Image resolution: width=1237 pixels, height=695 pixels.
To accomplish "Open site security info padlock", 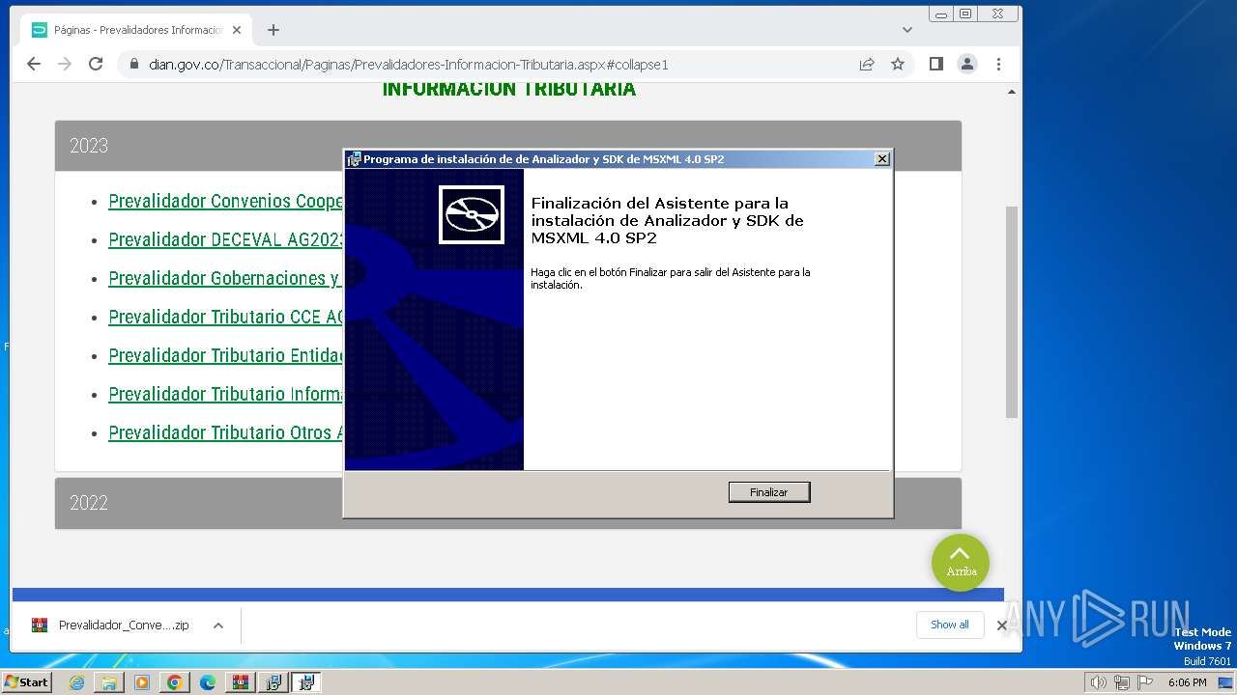I will pyautogui.click(x=134, y=65).
